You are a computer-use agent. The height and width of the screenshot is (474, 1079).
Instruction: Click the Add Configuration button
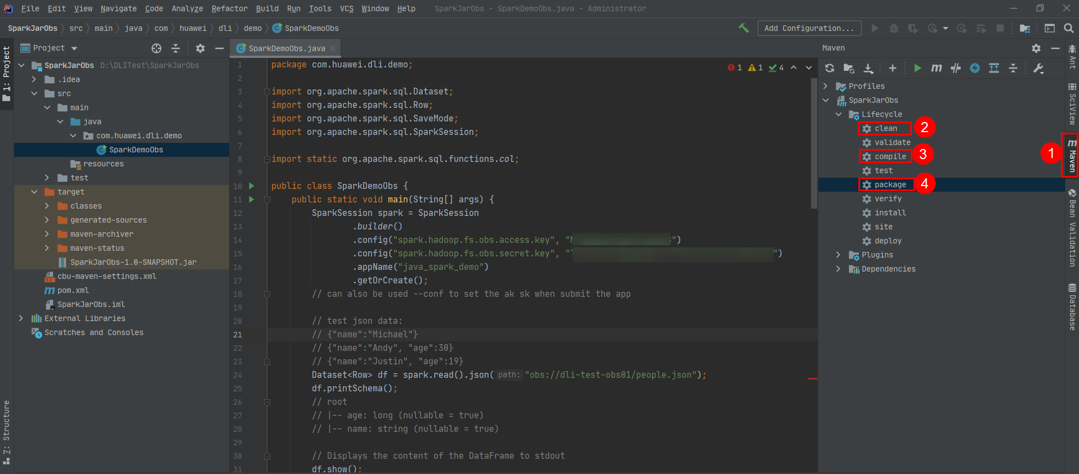[x=809, y=28]
